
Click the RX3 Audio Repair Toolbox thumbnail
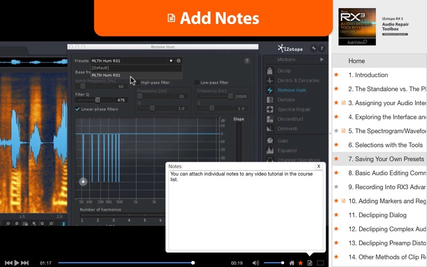pos(357,26)
